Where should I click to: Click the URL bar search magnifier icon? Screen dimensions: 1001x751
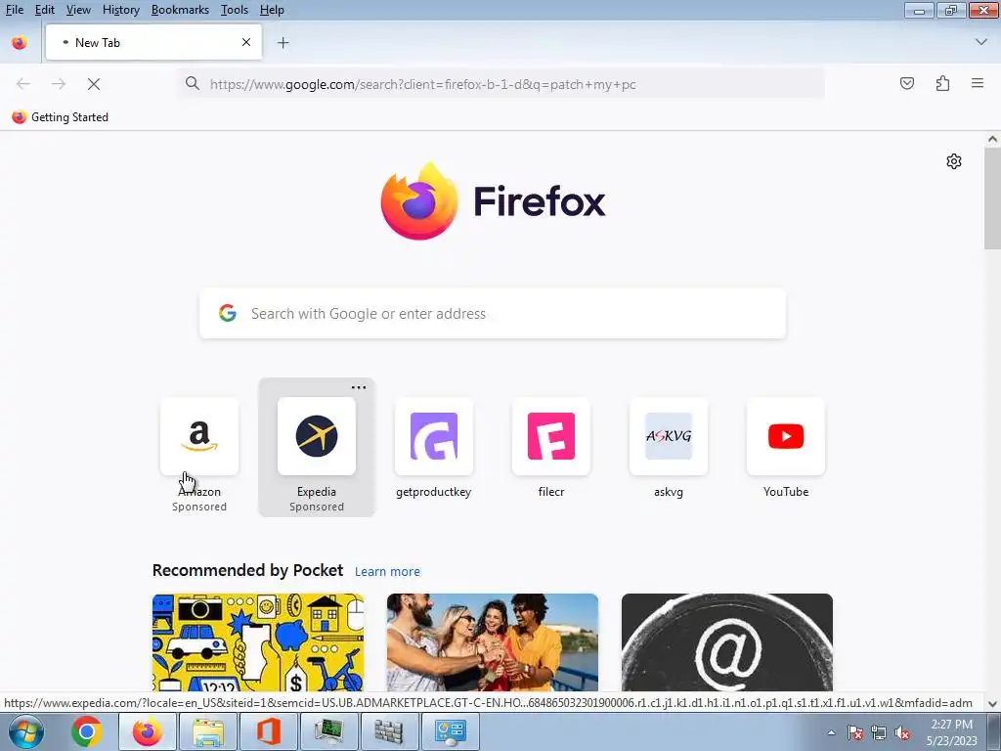tap(193, 83)
